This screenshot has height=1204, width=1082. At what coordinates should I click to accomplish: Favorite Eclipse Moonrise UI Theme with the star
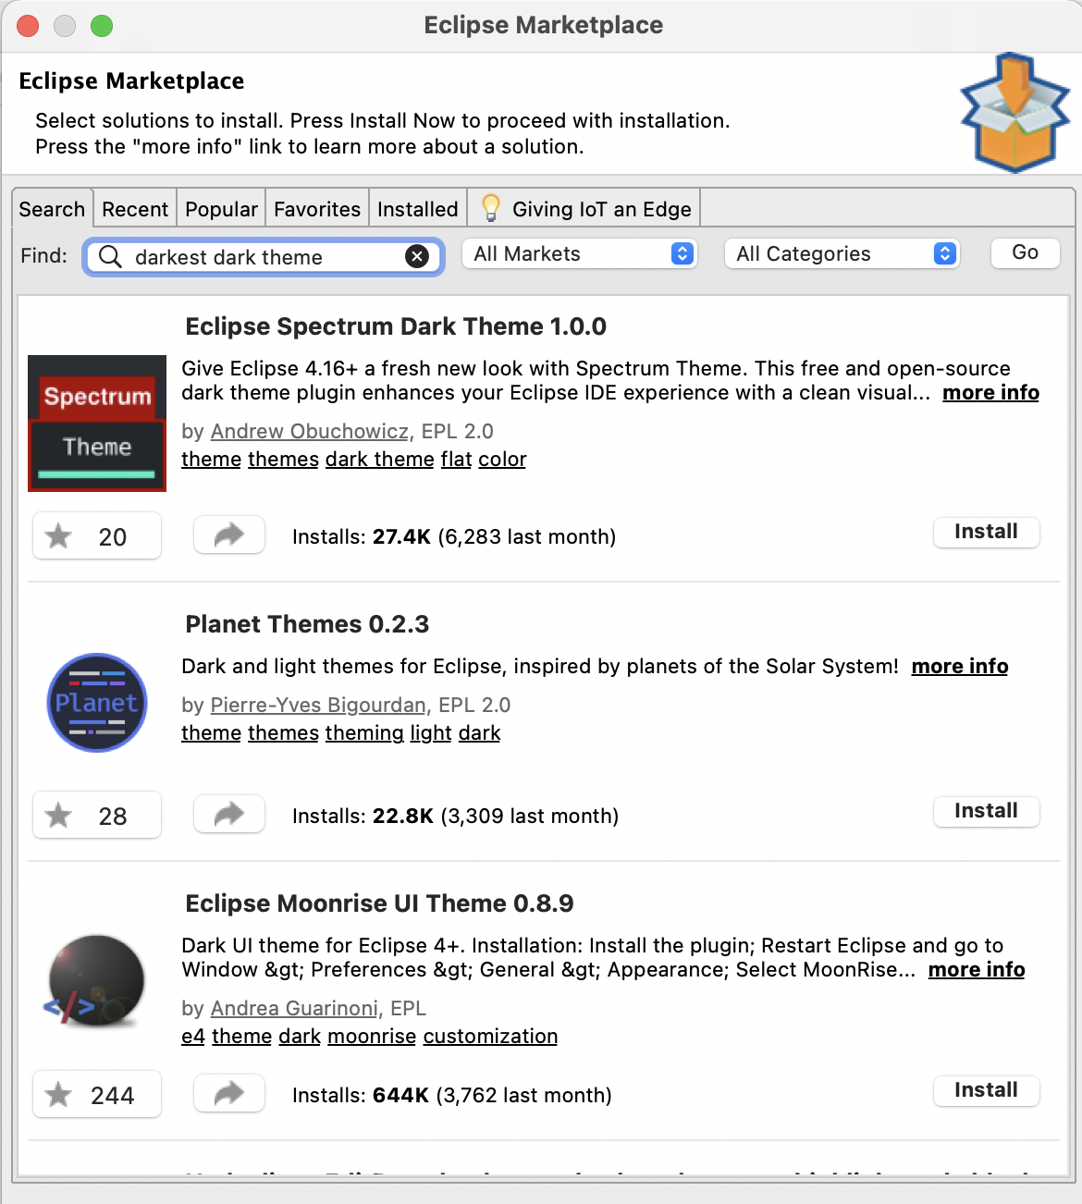click(x=97, y=1095)
